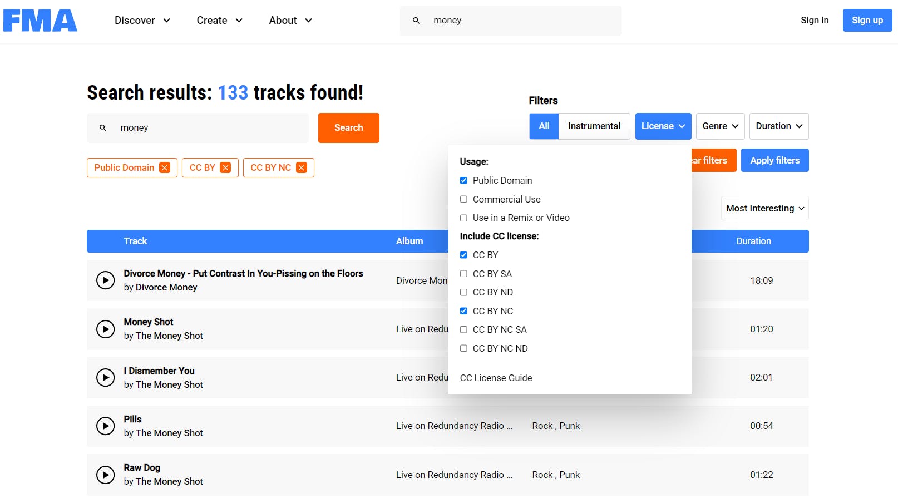Remove the CC BY filter tag
The width and height of the screenshot is (898, 503).
[225, 168]
